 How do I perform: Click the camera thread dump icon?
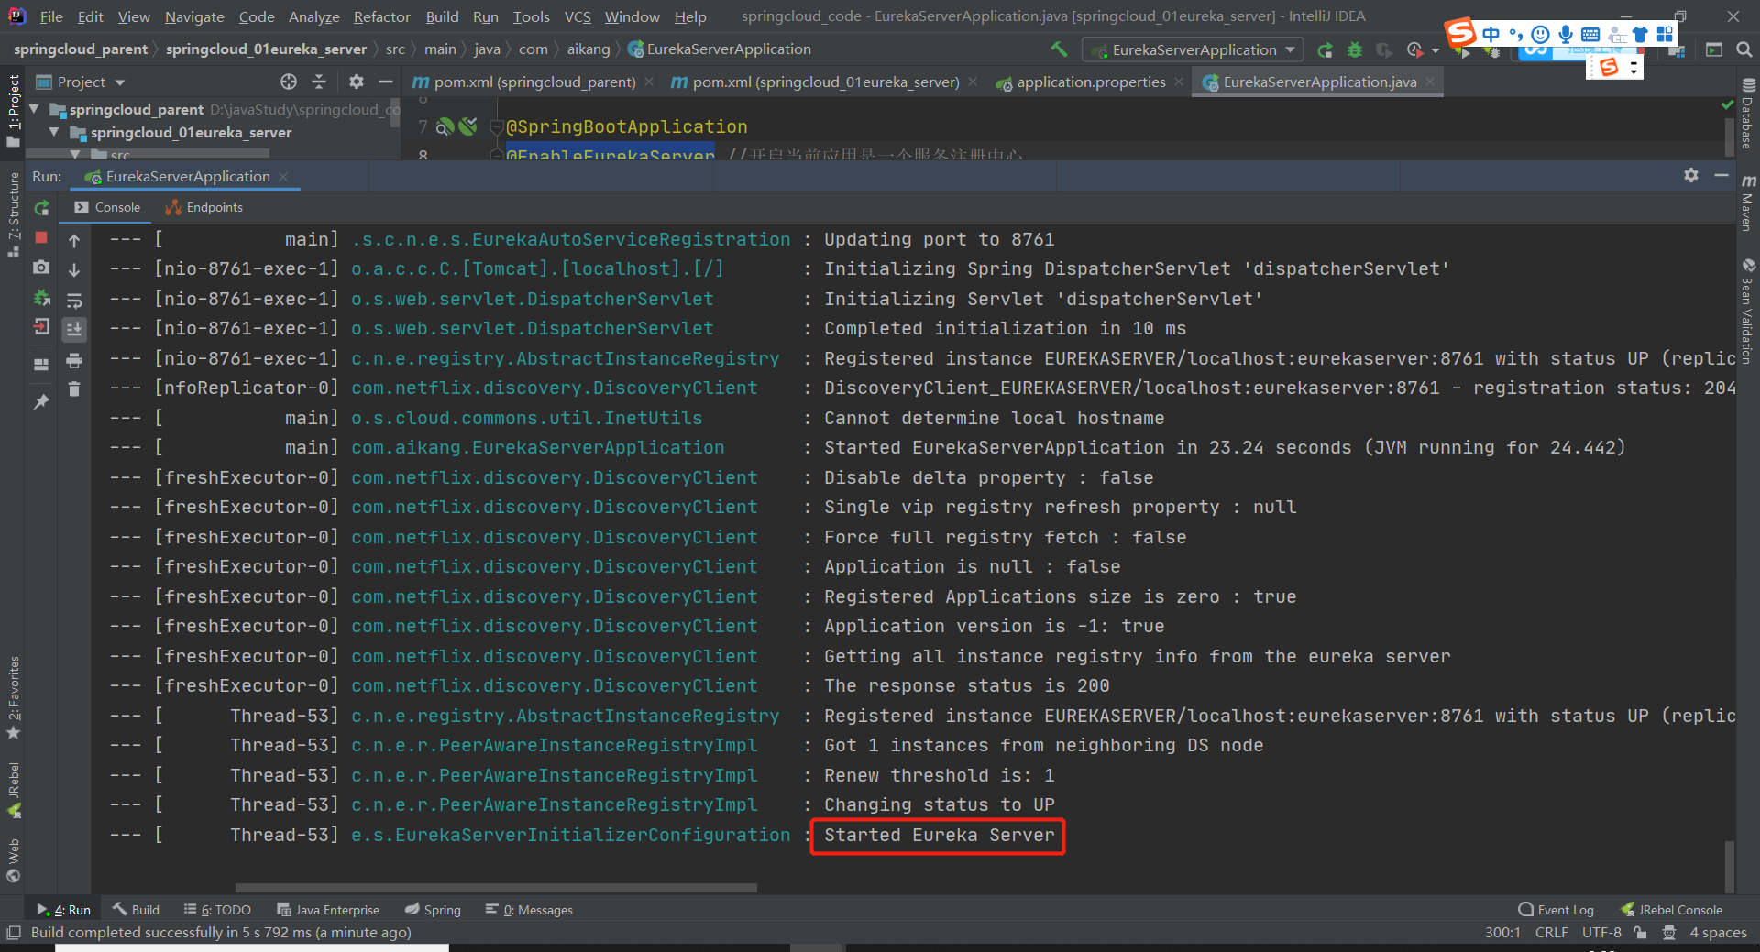click(41, 267)
